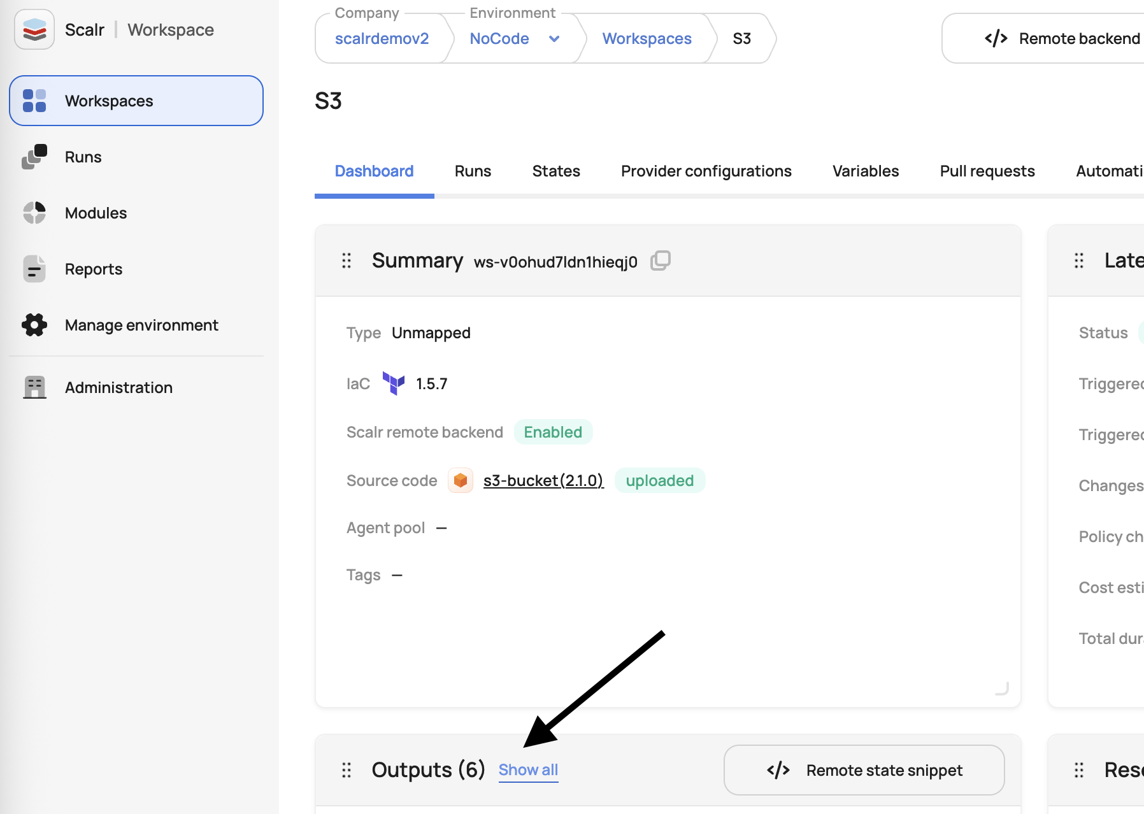
Task: Open the Variables tab
Action: click(x=866, y=171)
